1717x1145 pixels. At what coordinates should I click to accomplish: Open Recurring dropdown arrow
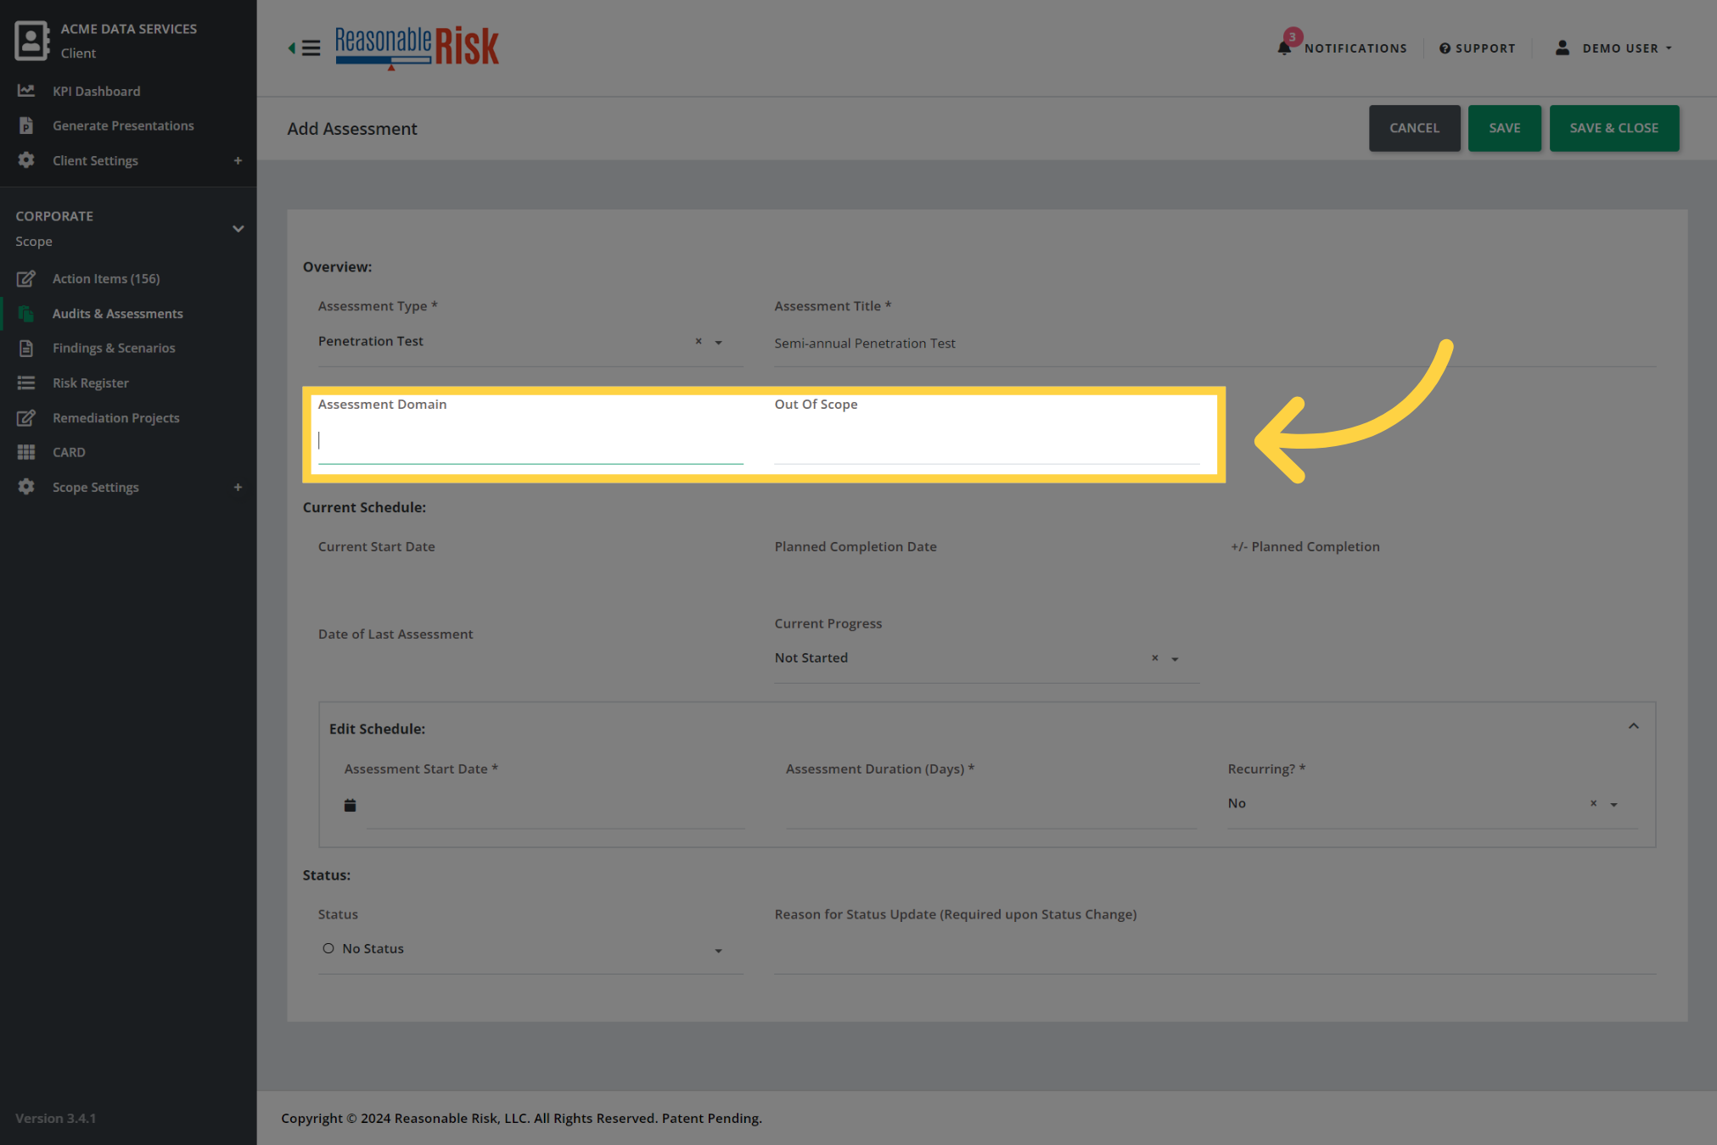click(x=1613, y=804)
